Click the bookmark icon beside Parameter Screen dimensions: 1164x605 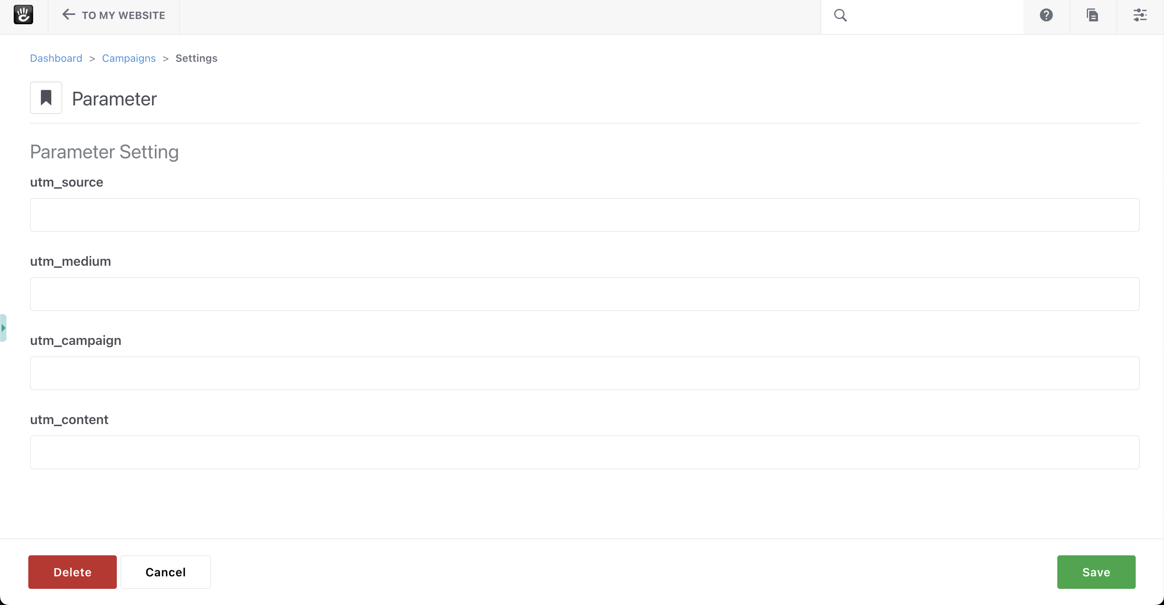pos(46,97)
